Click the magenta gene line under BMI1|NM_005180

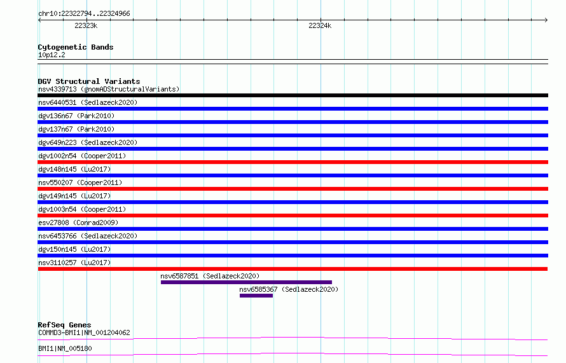293,354
